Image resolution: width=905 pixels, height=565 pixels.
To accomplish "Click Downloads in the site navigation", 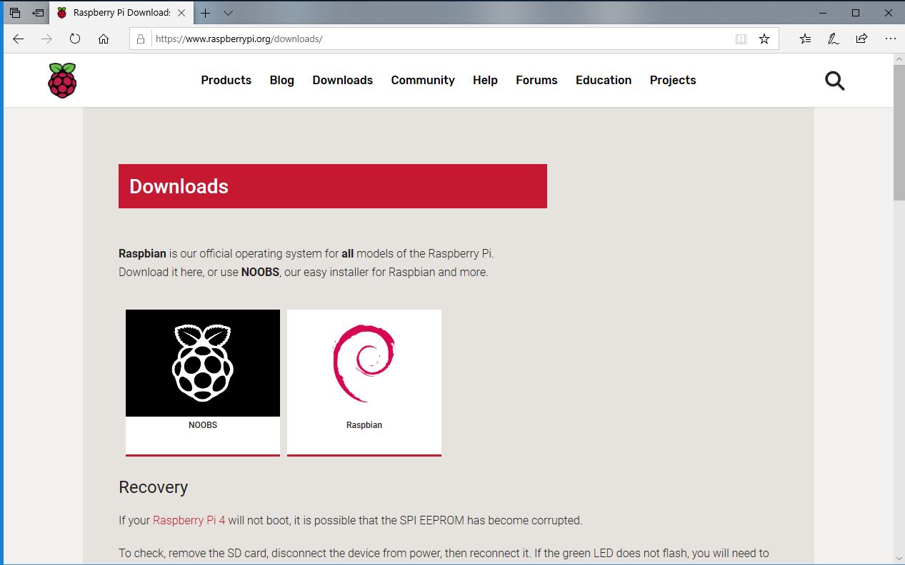I will coord(342,81).
